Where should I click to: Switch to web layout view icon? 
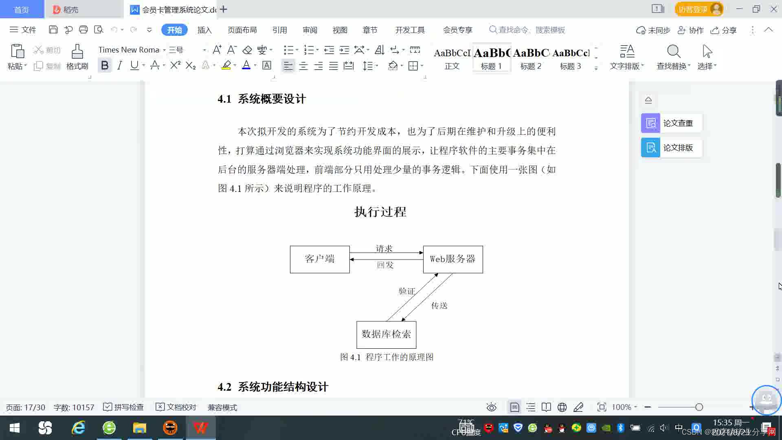pos(562,407)
